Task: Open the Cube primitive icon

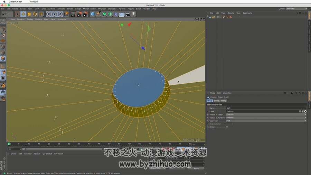Action: [x=93, y=14]
